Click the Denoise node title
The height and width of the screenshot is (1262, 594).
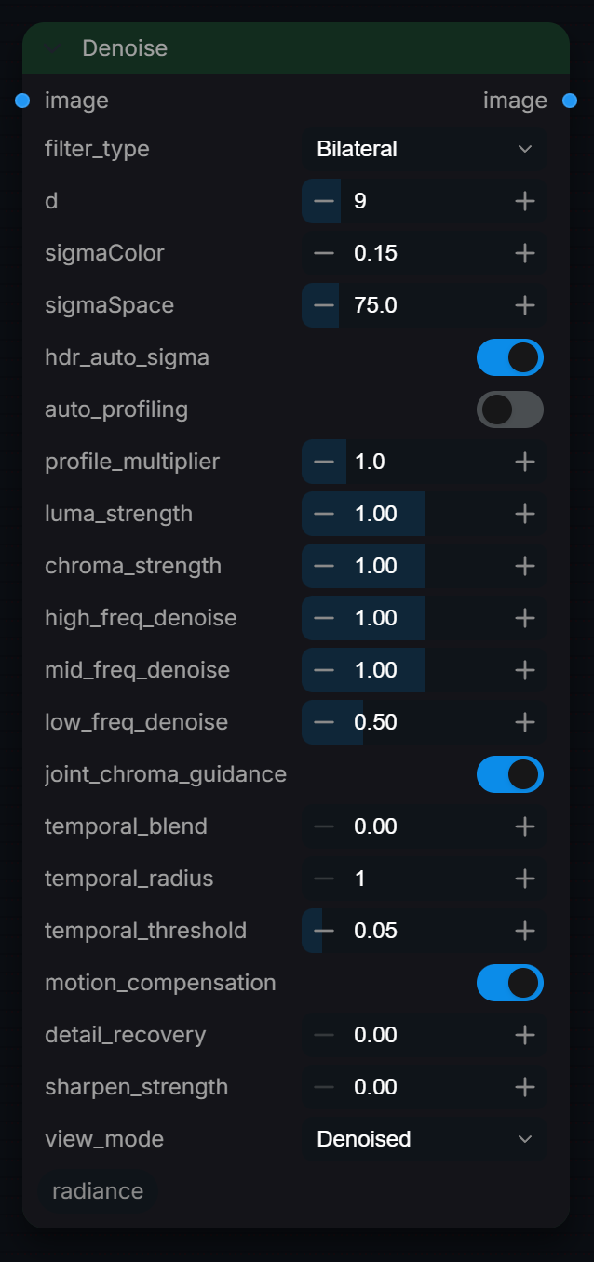(x=125, y=48)
